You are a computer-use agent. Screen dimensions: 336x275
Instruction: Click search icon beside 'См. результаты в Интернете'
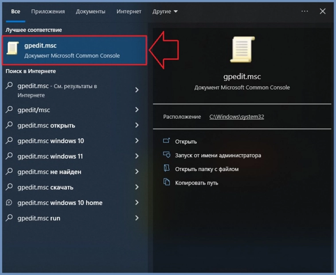click(9, 85)
